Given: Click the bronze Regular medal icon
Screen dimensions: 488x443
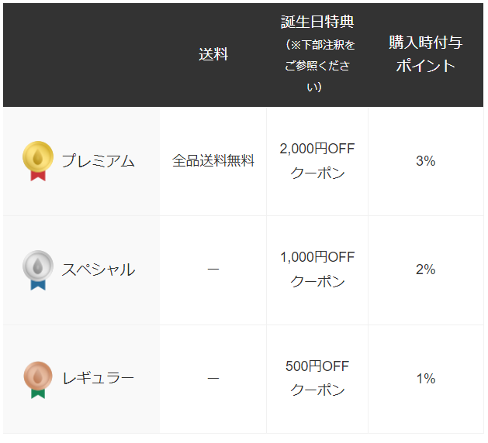Looking at the screenshot, I should click(x=38, y=379).
